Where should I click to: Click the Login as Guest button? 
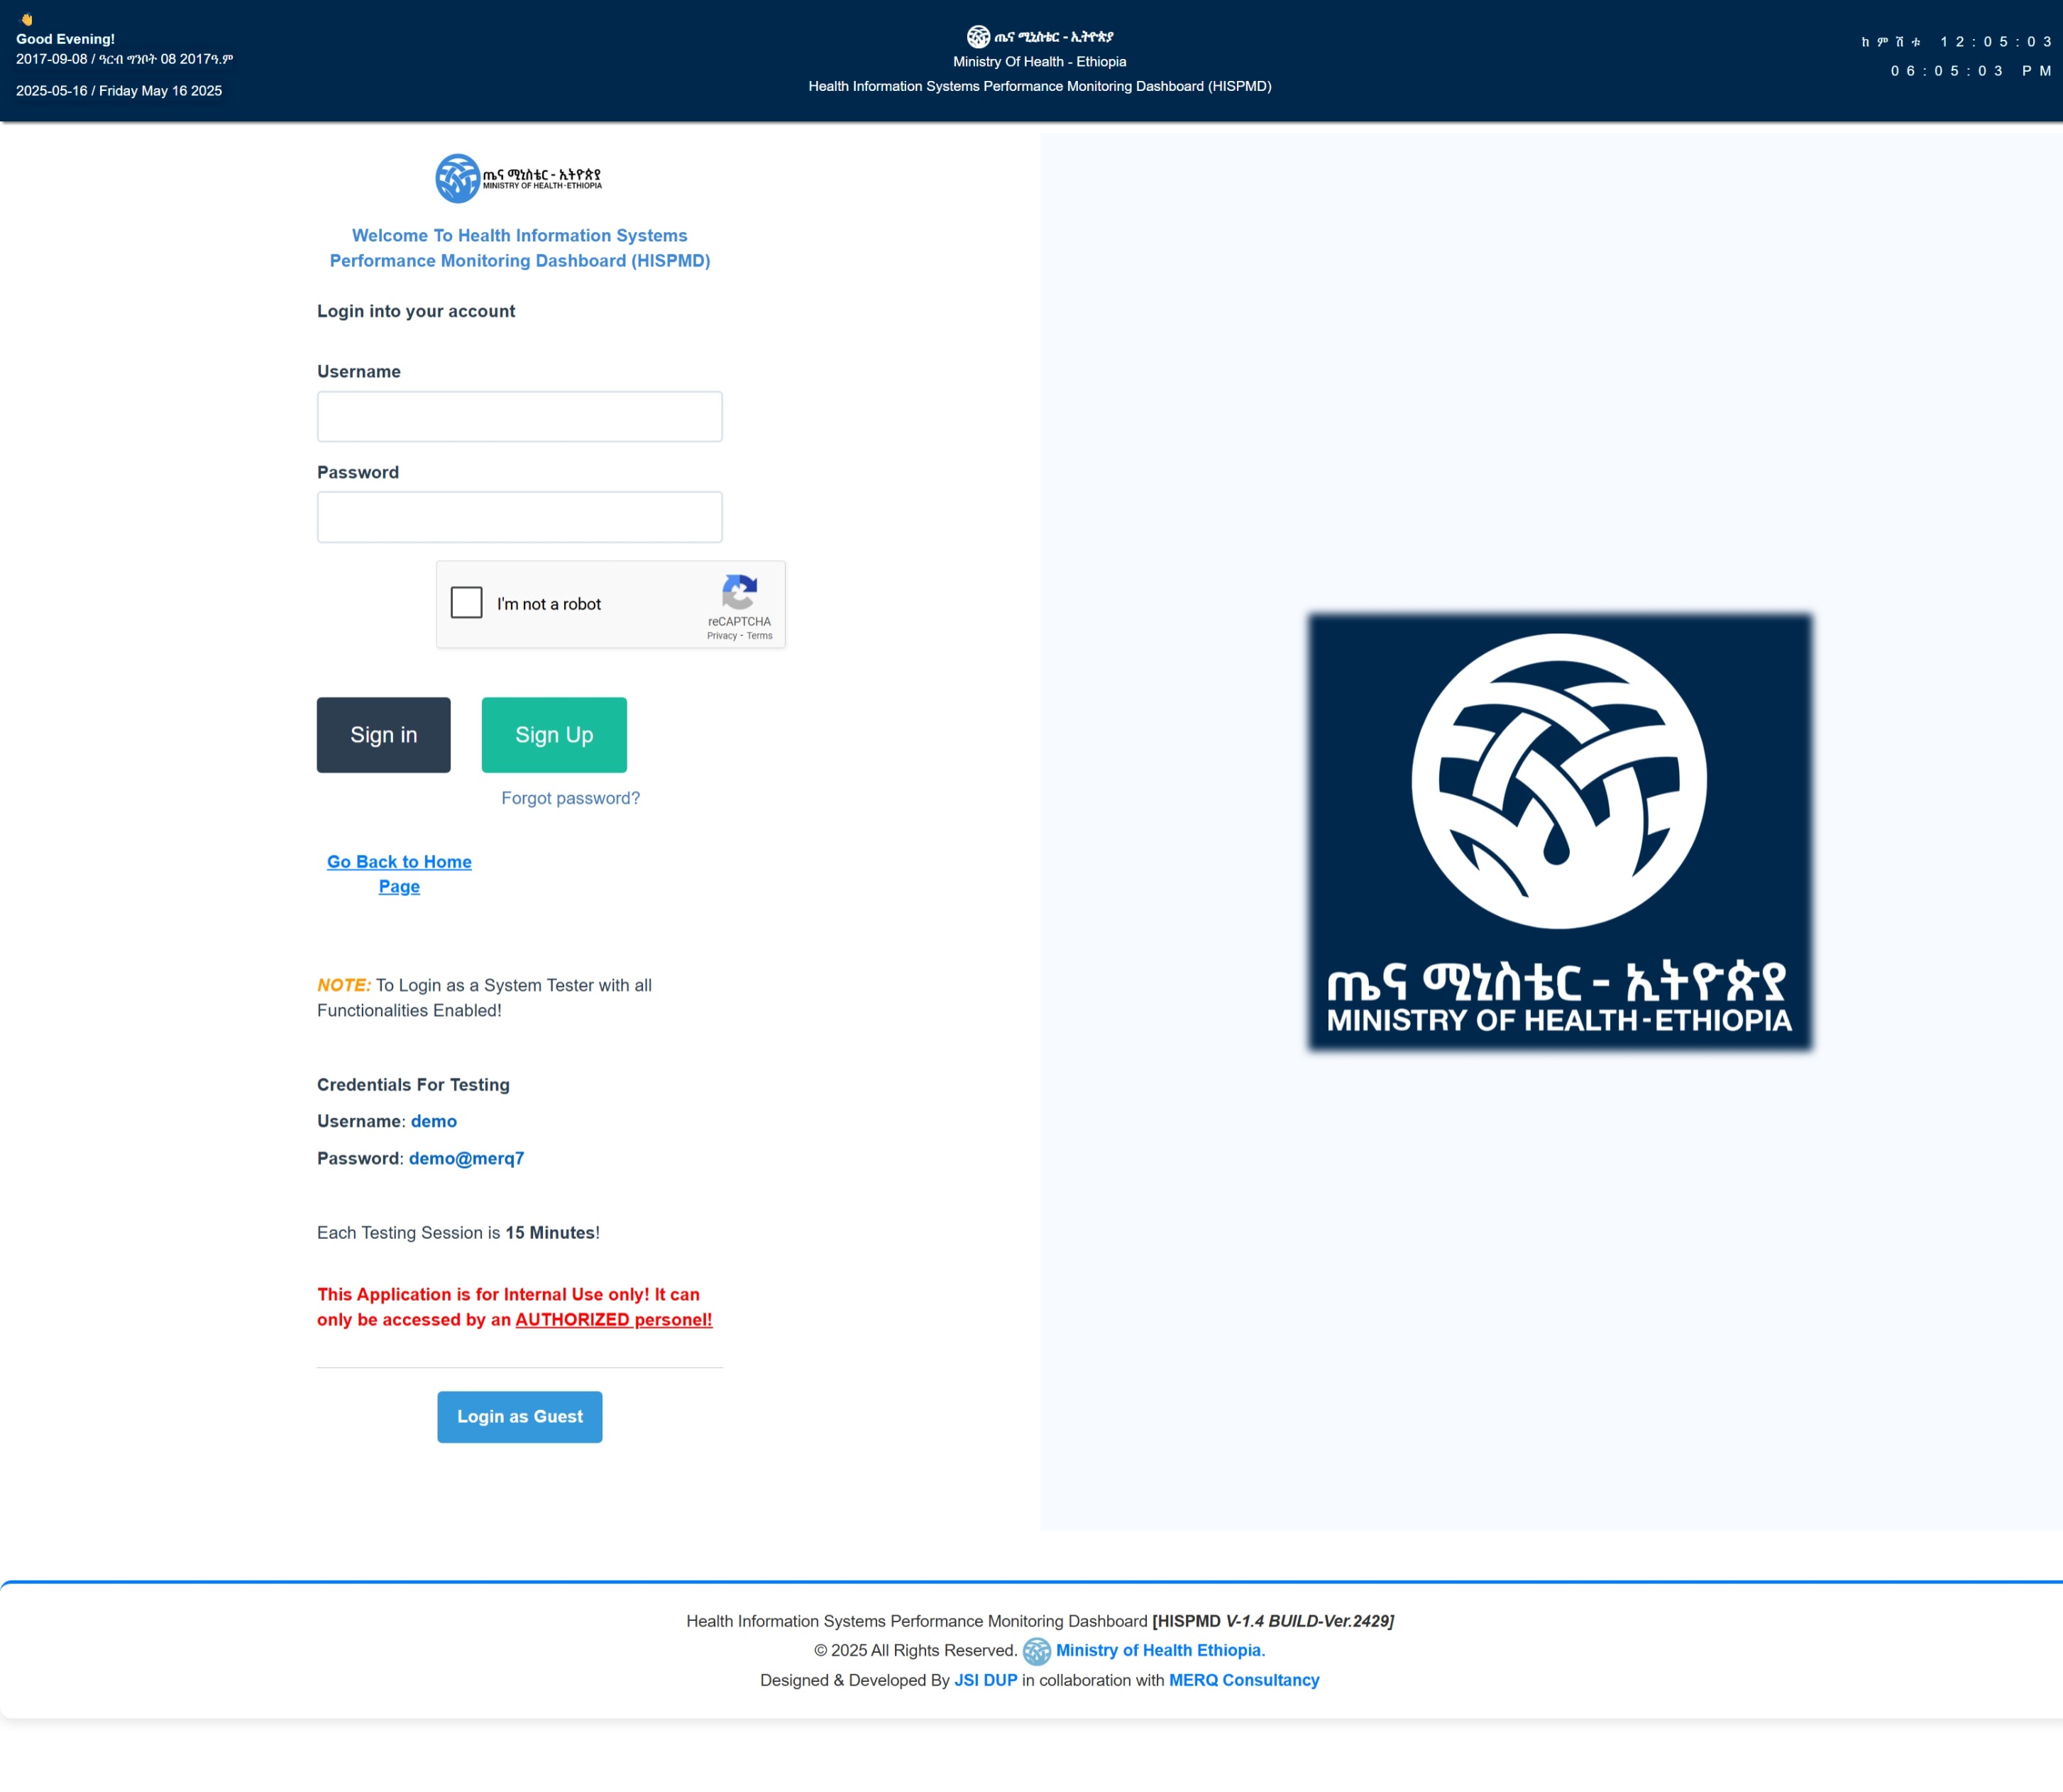tap(519, 1417)
